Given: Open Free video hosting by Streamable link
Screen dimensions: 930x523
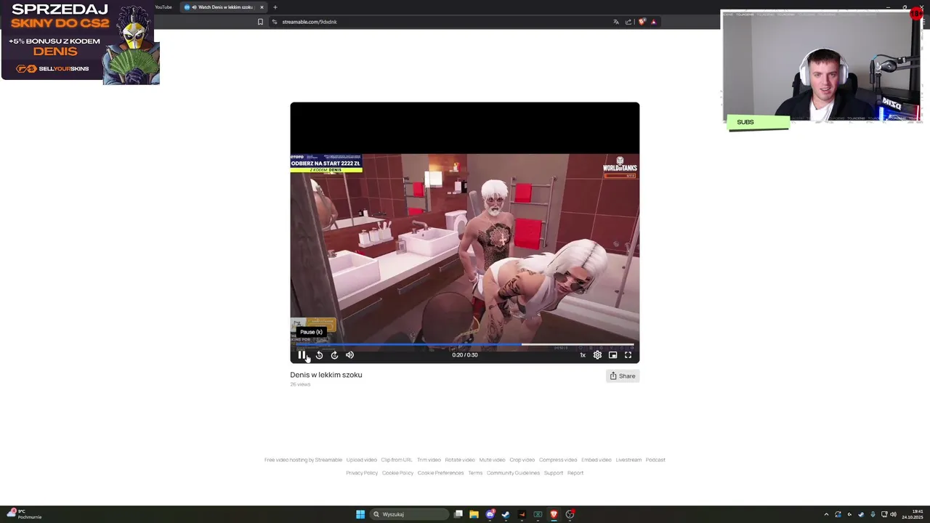Looking at the screenshot, I should tap(303, 460).
